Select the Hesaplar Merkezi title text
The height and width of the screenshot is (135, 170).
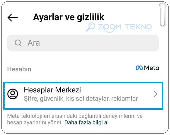click(x=52, y=90)
